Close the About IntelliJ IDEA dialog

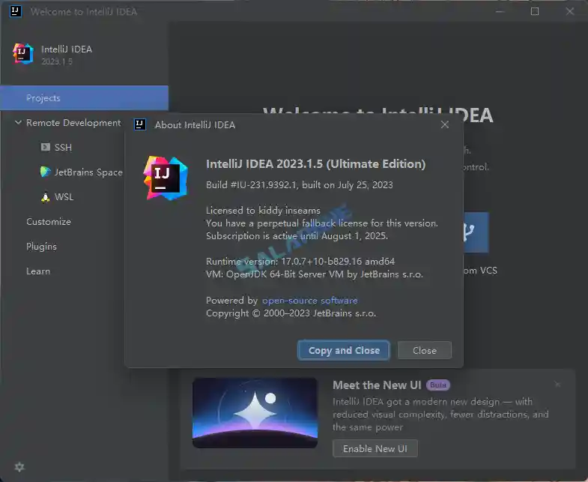point(445,124)
